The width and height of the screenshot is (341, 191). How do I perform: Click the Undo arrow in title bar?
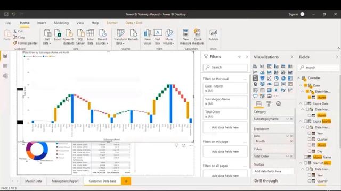pos(14,14)
